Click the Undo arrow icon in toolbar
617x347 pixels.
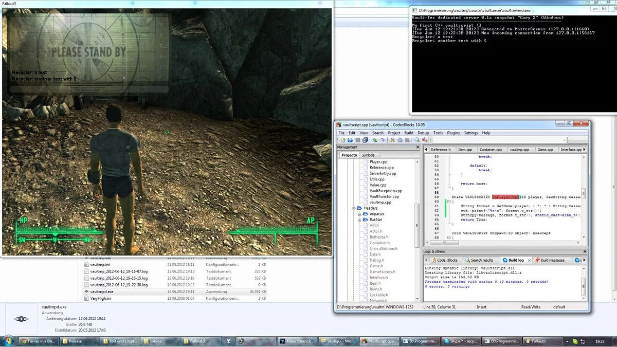tap(375, 140)
